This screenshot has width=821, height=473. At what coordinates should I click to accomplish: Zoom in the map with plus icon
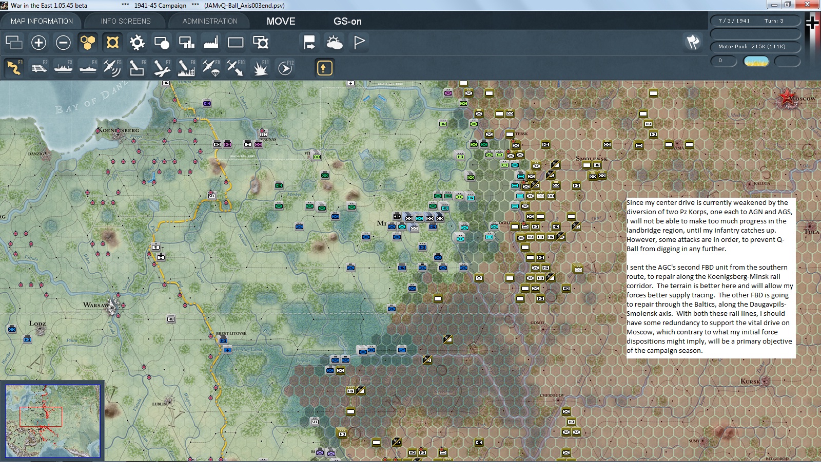(38, 42)
